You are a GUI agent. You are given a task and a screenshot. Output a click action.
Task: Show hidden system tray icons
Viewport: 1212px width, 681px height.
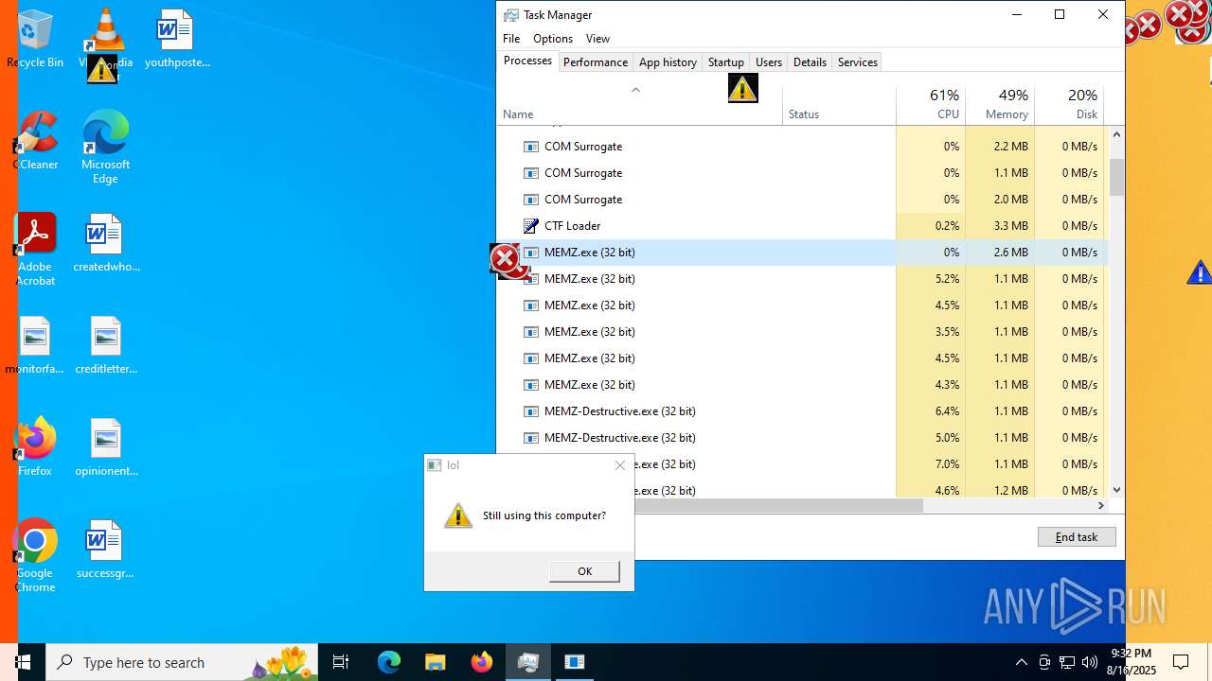(1021, 662)
